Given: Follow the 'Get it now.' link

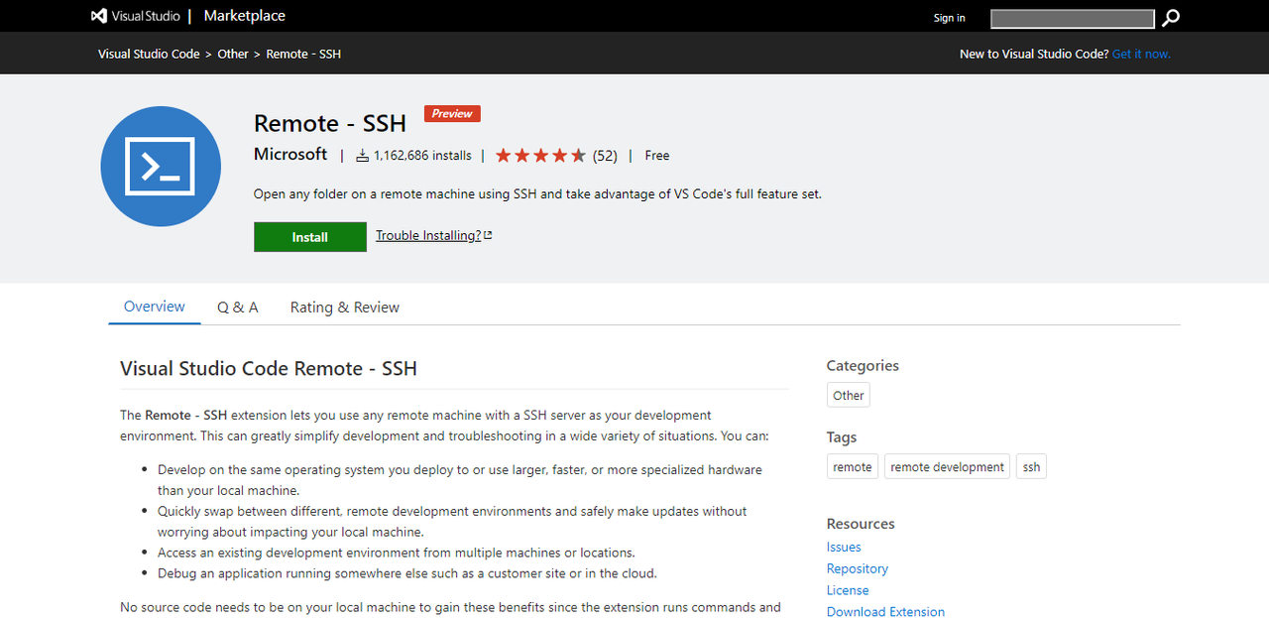Looking at the screenshot, I should [1141, 54].
